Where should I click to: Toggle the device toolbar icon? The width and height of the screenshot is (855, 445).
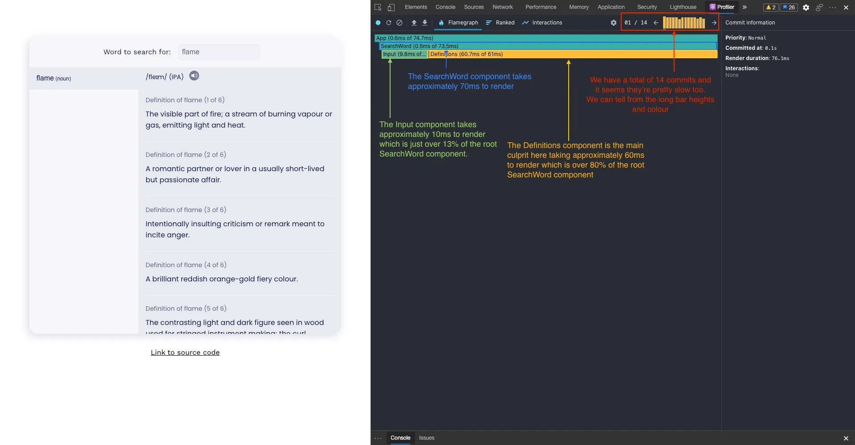(391, 7)
